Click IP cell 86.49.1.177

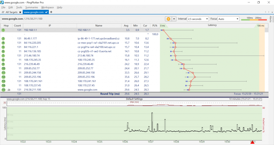click(x=30, y=38)
